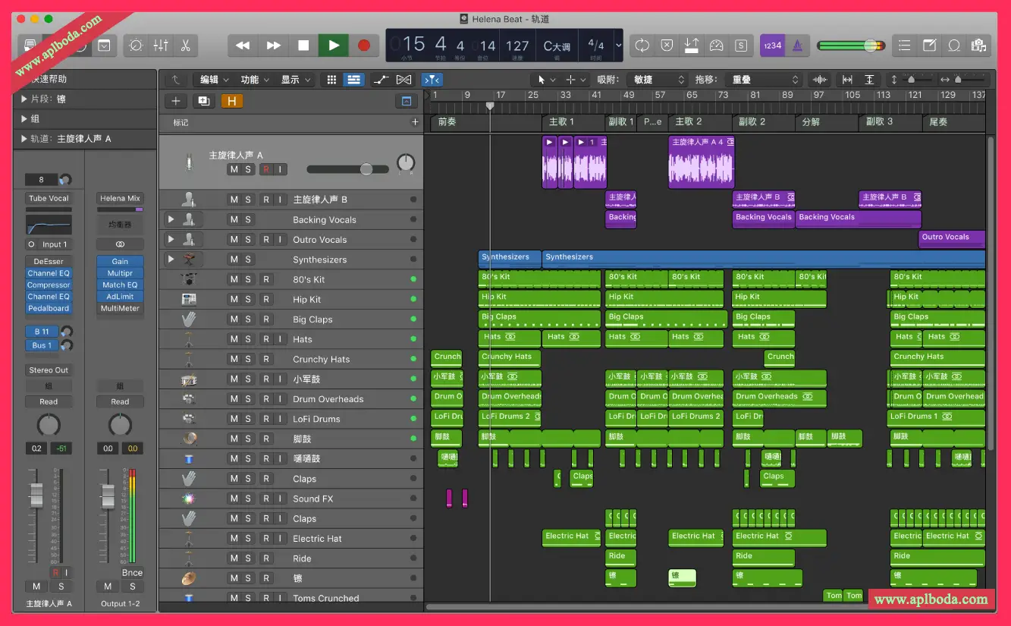This screenshot has width=1011, height=626.
Task: Toggle the orange H hide tracks button
Action: (x=231, y=101)
